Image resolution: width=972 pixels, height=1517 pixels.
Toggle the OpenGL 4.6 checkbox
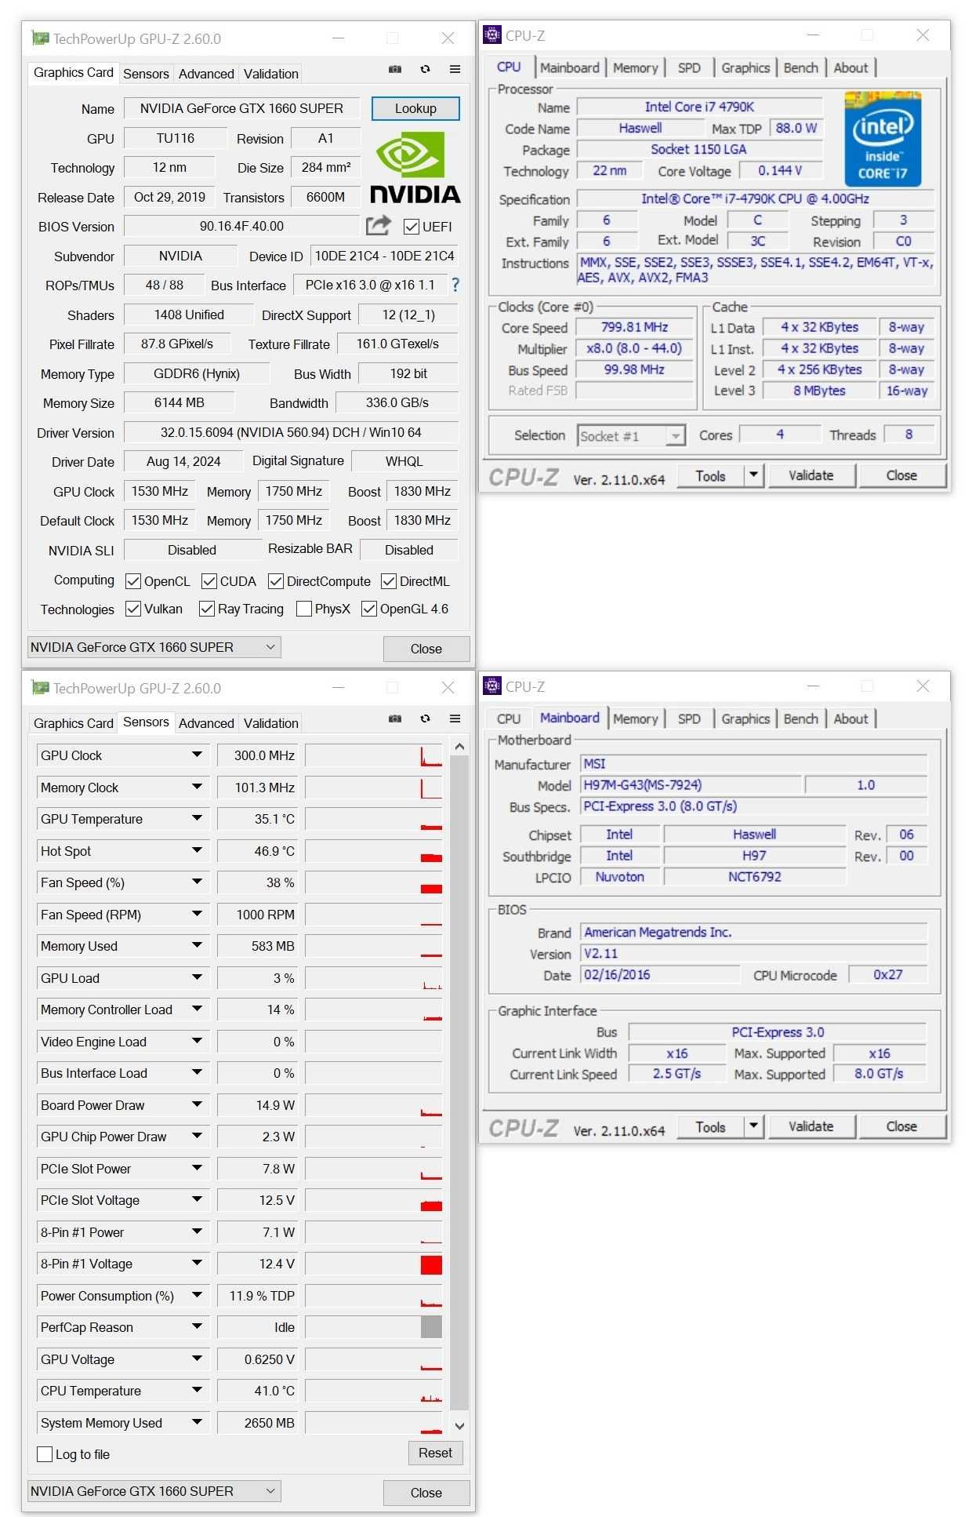[x=369, y=609]
